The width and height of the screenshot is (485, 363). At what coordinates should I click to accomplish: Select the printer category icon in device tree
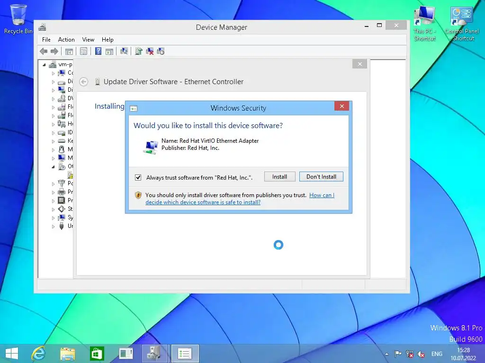(x=62, y=192)
